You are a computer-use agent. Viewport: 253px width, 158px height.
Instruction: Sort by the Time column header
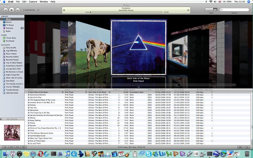pyautogui.click(x=124, y=90)
